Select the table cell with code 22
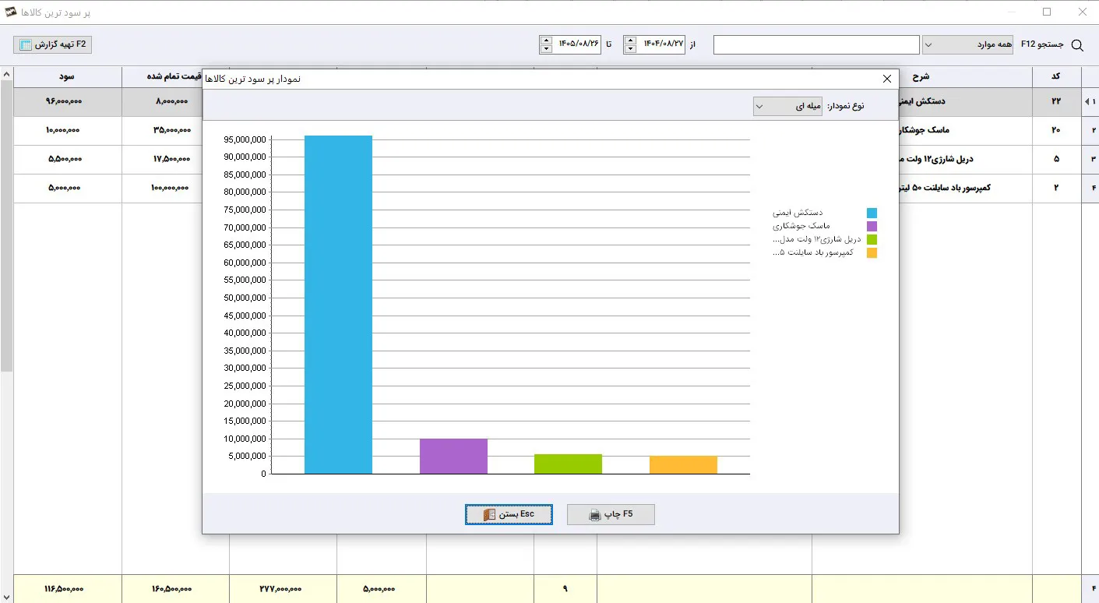The height and width of the screenshot is (603, 1099). (1056, 101)
